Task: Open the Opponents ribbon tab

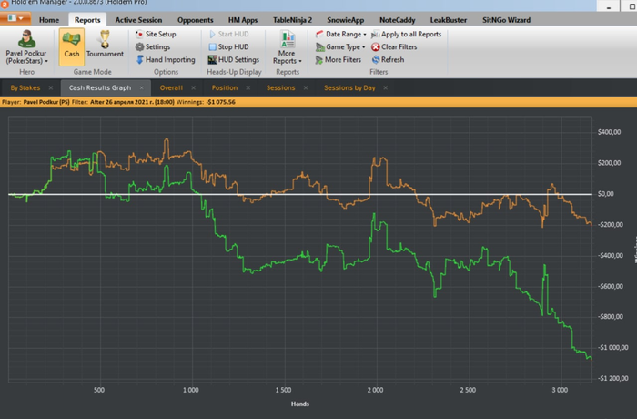Action: [x=193, y=19]
